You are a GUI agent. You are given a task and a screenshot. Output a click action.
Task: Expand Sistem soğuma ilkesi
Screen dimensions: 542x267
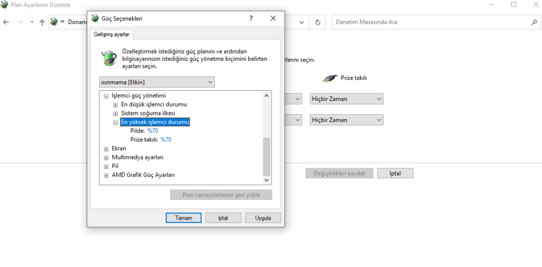click(x=116, y=114)
